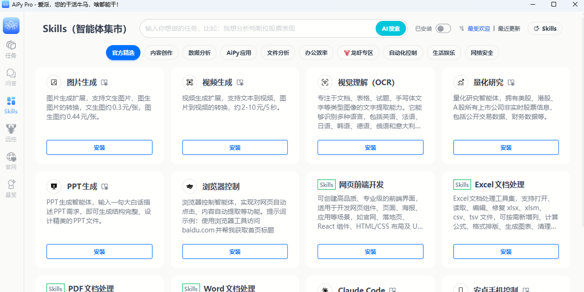Toggle the 已安装 installed filter switch
Screen dimensions: 584x292
[443, 28]
